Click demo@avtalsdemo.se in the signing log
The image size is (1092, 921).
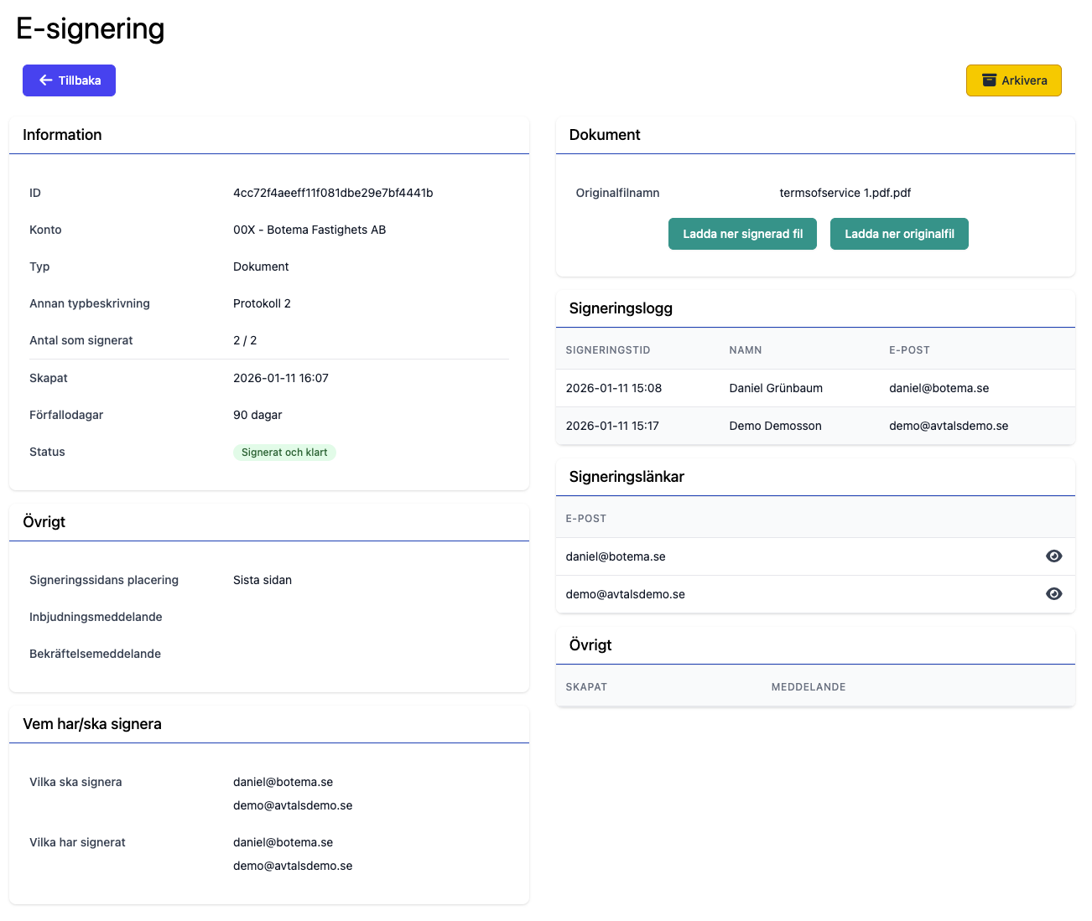point(949,426)
